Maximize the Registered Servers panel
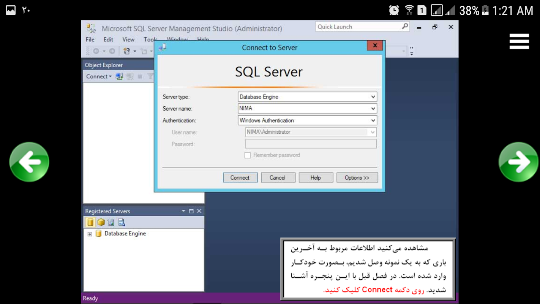The height and width of the screenshot is (304, 540). coord(191,211)
